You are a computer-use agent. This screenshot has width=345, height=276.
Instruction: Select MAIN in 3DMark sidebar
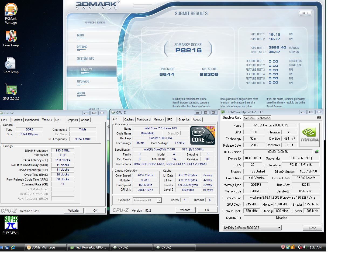point(80,35)
